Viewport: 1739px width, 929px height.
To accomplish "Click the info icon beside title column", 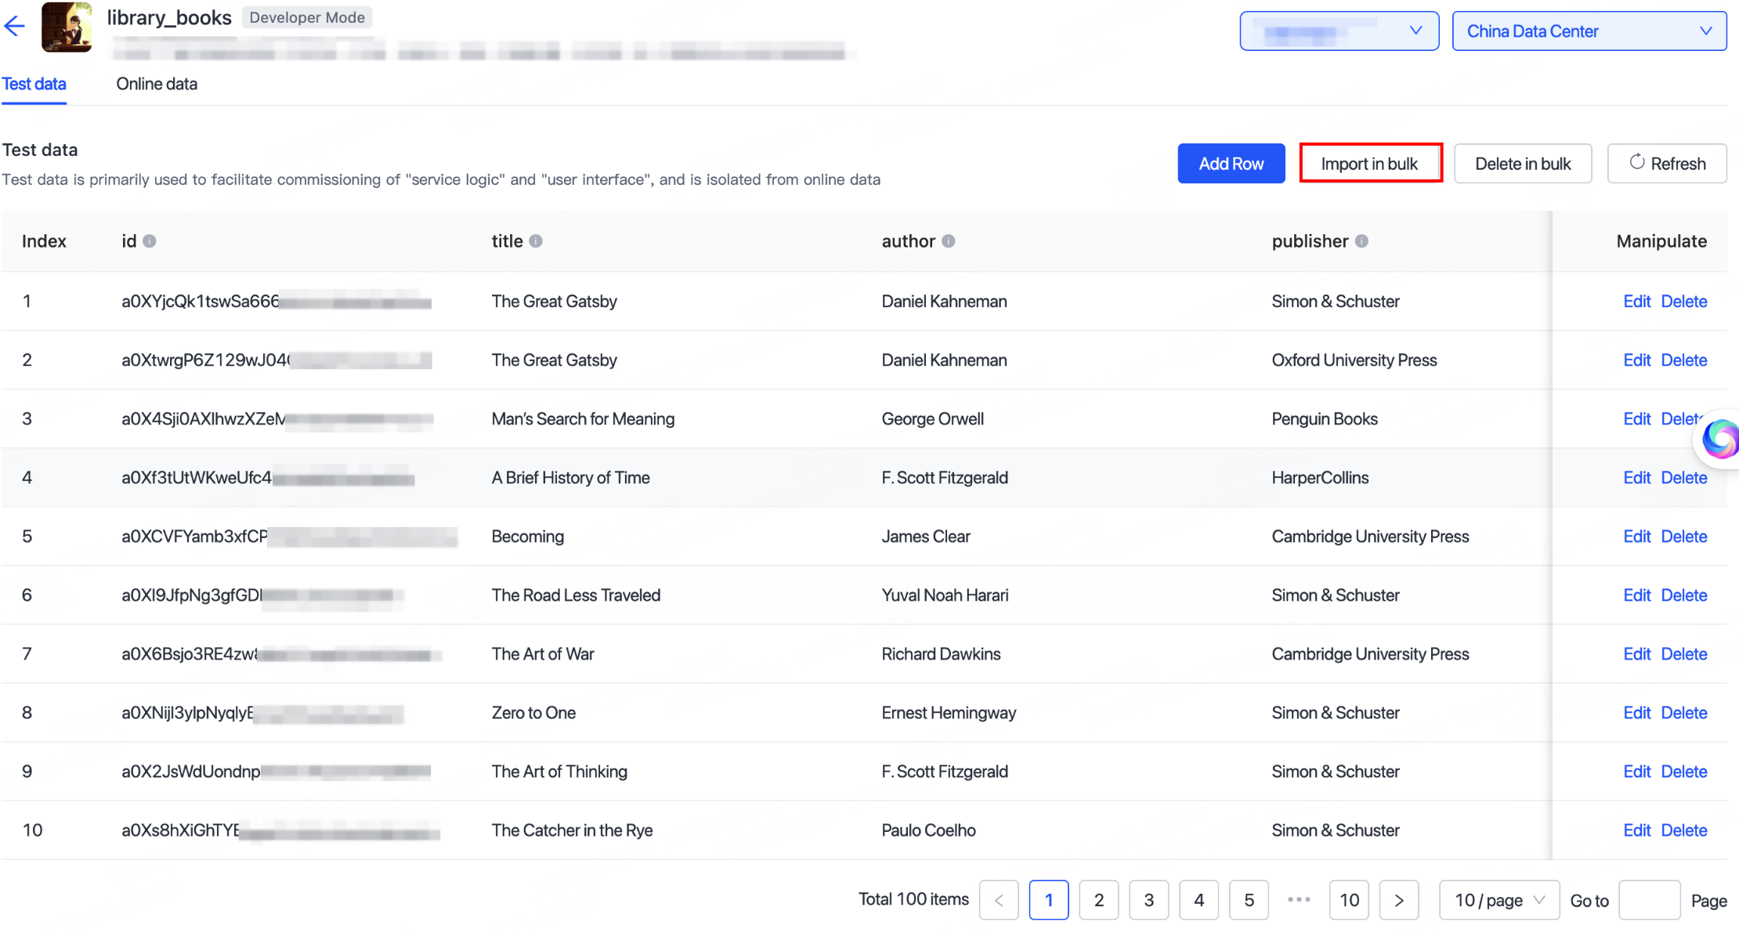I will [536, 241].
